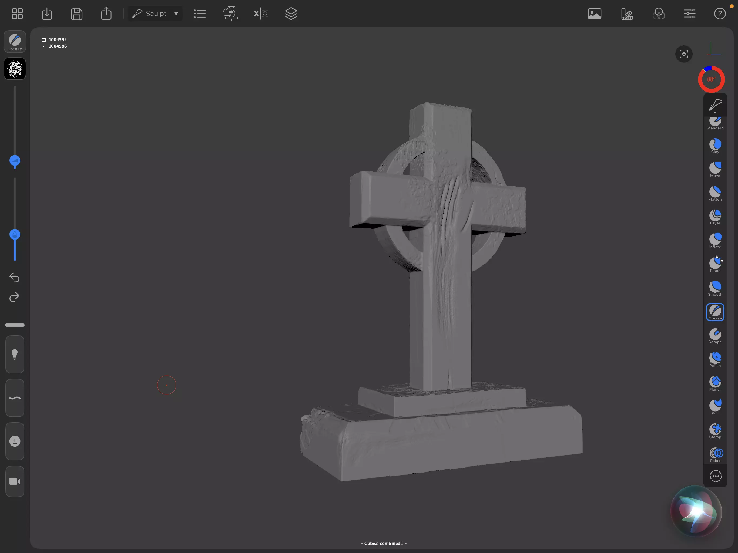Open the scene list menu

pyautogui.click(x=200, y=14)
